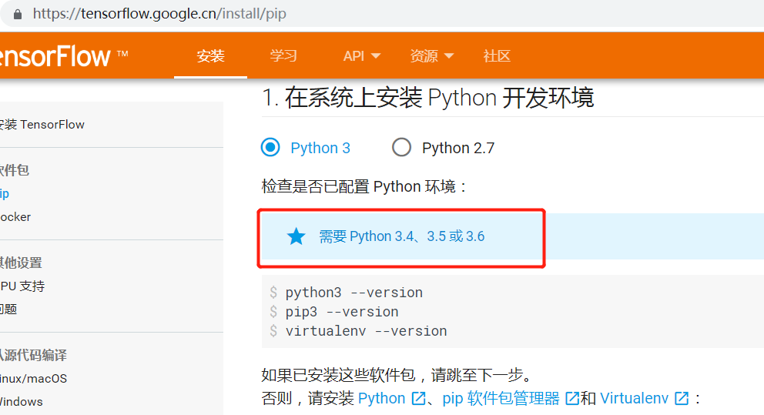Open 安装 TensorFlow in sidebar
Image resolution: width=764 pixels, height=415 pixels.
click(42, 125)
